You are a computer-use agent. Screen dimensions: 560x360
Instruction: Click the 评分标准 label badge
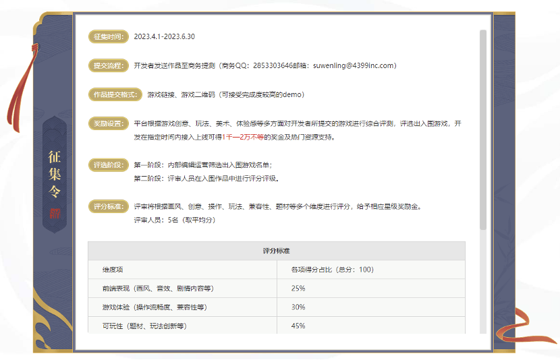click(x=108, y=206)
